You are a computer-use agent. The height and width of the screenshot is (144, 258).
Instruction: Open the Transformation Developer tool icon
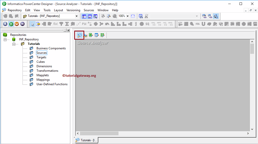[91, 35]
